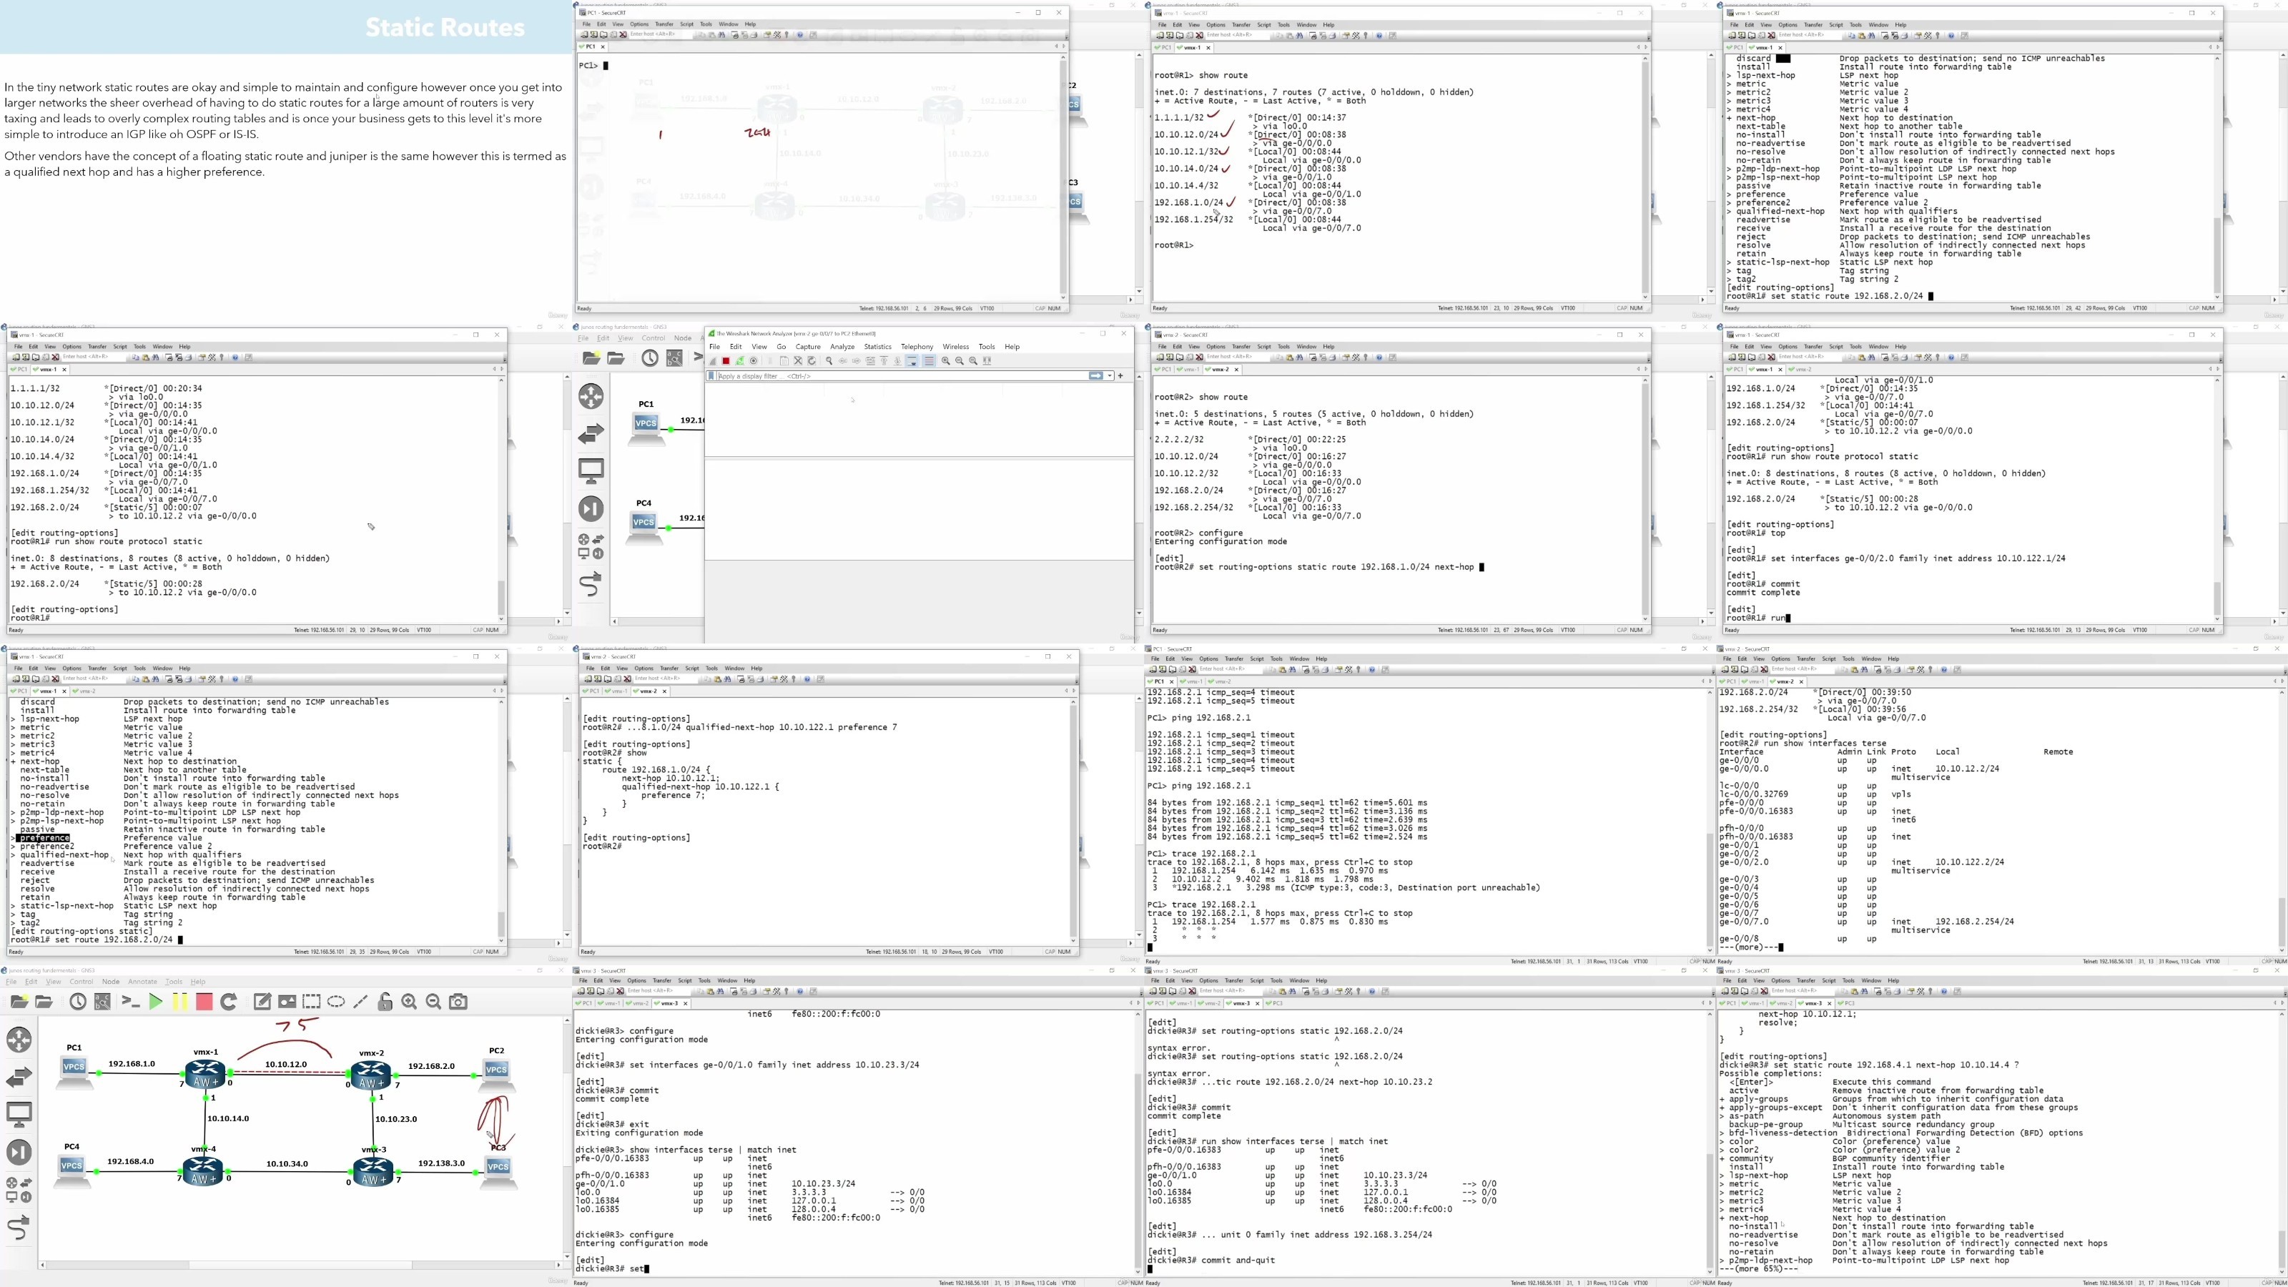Zoom in packet text in Wireshark toolbar
Screen dimensions: 2288x1287
[x=946, y=362]
